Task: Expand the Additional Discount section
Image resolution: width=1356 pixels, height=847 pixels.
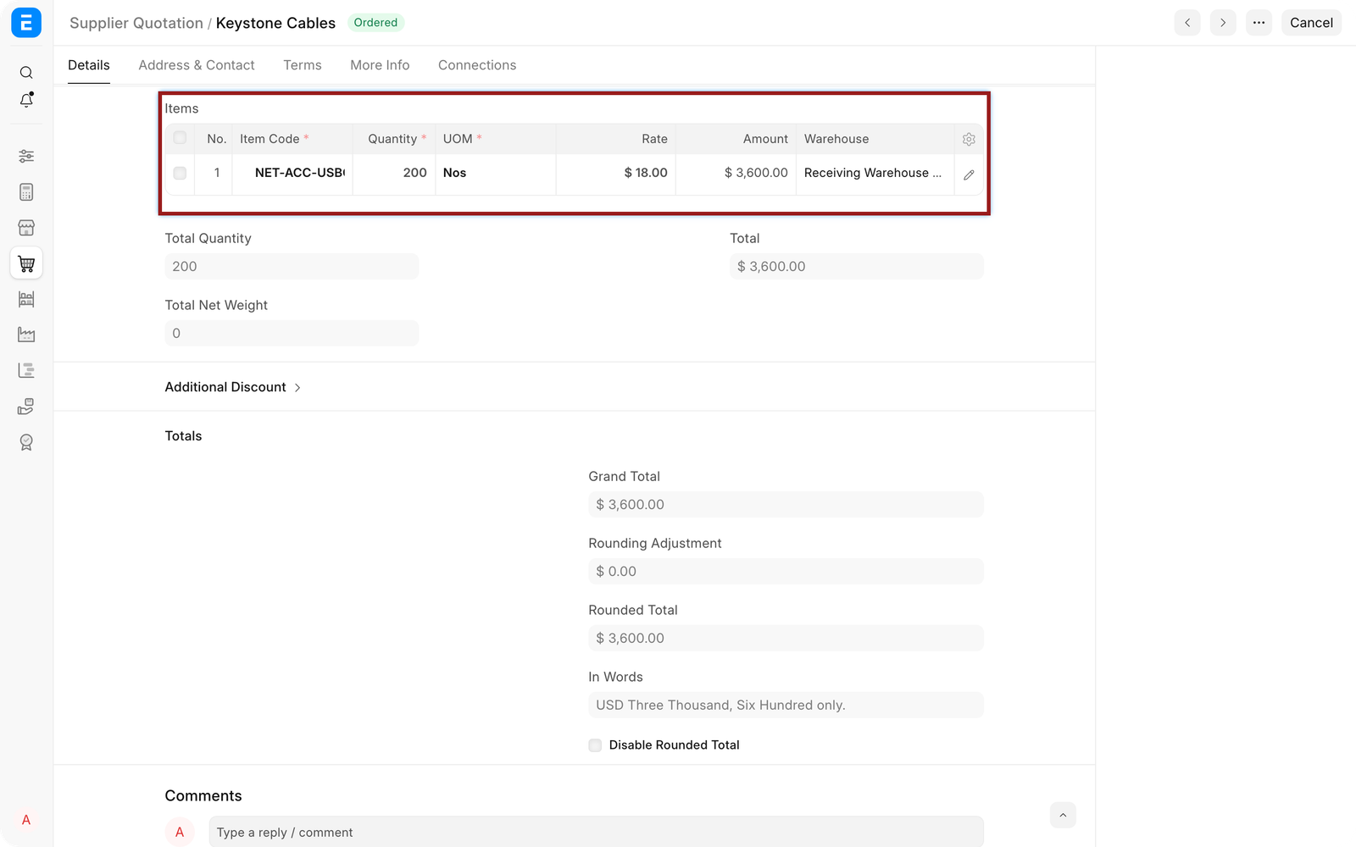Action: click(x=233, y=387)
